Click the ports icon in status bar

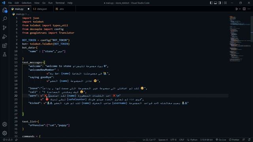tap(16, 140)
